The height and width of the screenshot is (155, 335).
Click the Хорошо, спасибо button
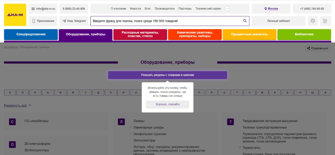click(x=167, y=104)
